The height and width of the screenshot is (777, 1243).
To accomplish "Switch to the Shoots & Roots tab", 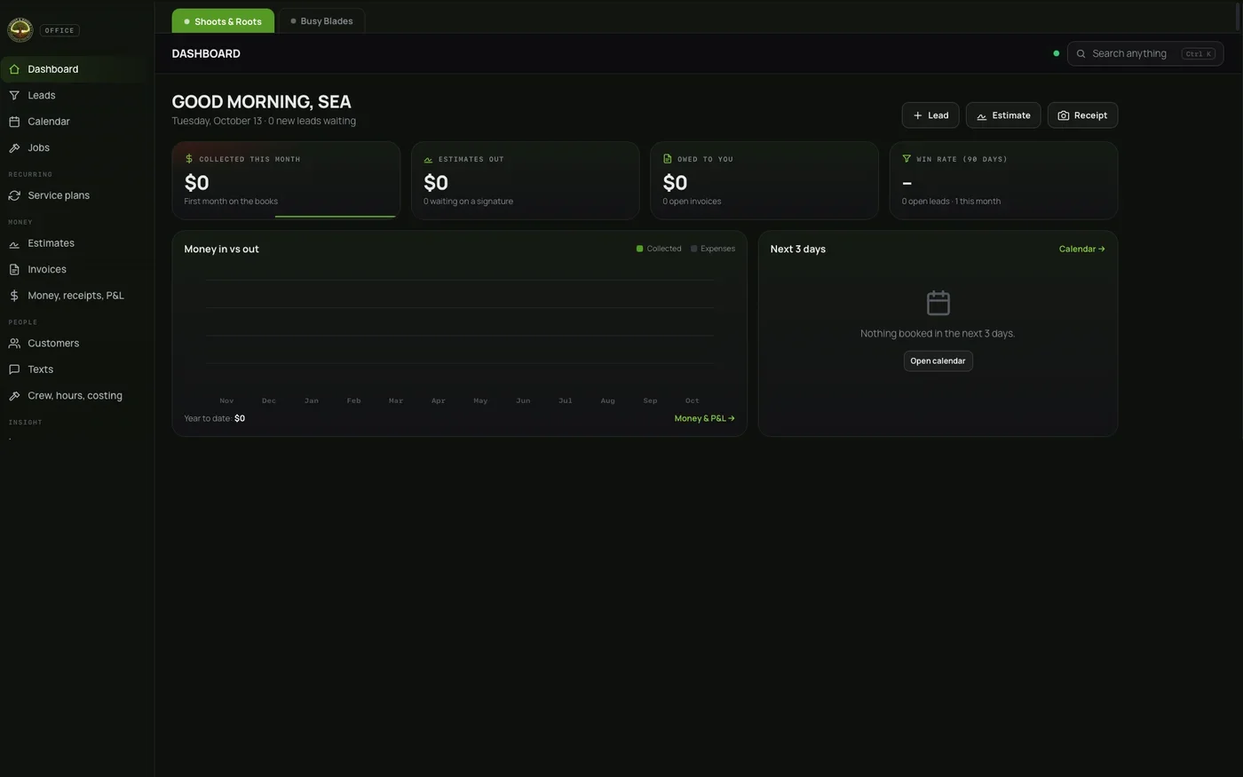I will pos(223,21).
